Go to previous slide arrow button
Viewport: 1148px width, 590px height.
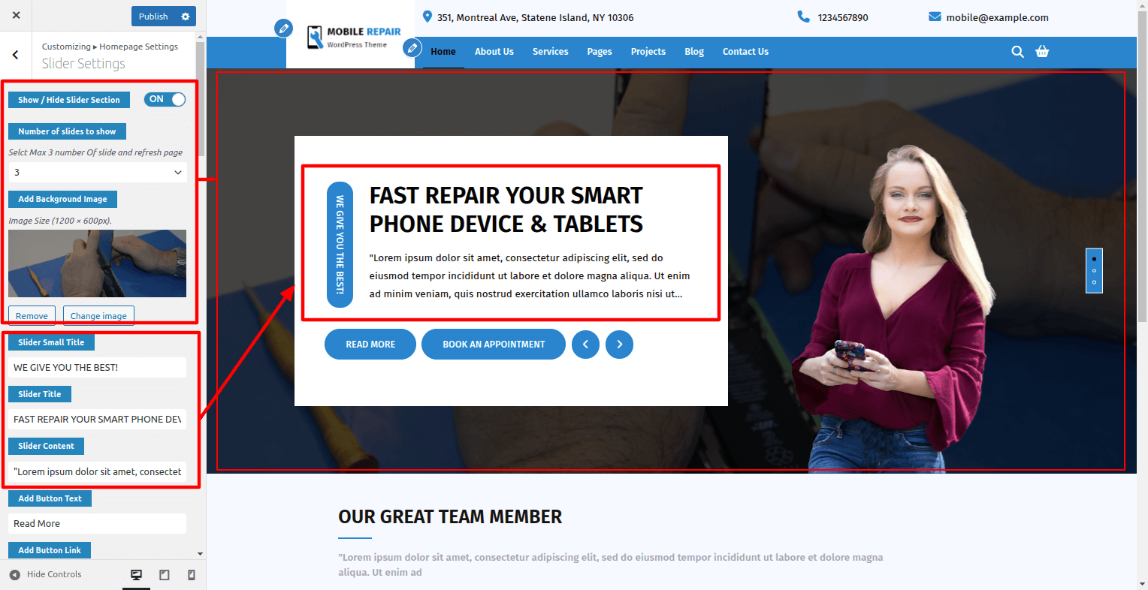585,345
